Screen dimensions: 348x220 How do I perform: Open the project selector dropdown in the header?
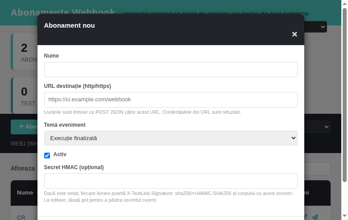click(315, 27)
